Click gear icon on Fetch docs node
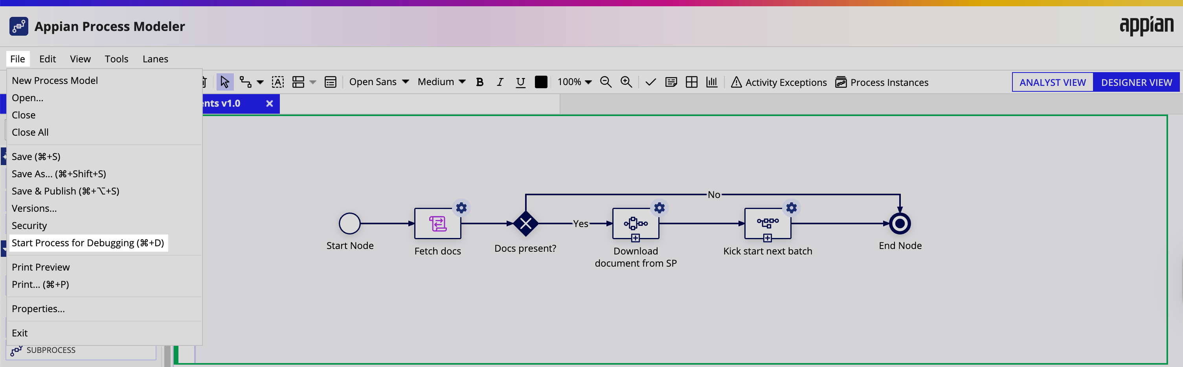 point(461,207)
